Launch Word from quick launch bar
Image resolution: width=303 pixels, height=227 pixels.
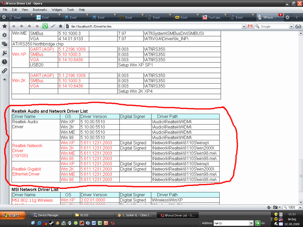94,223
